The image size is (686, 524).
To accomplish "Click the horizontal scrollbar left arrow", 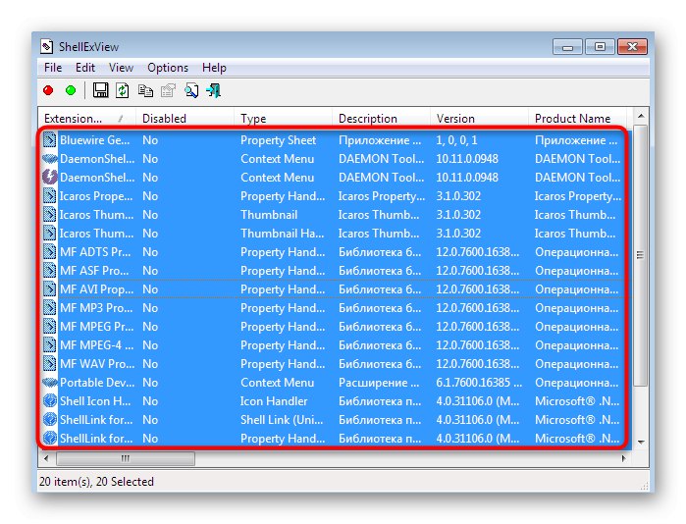I will (x=46, y=458).
